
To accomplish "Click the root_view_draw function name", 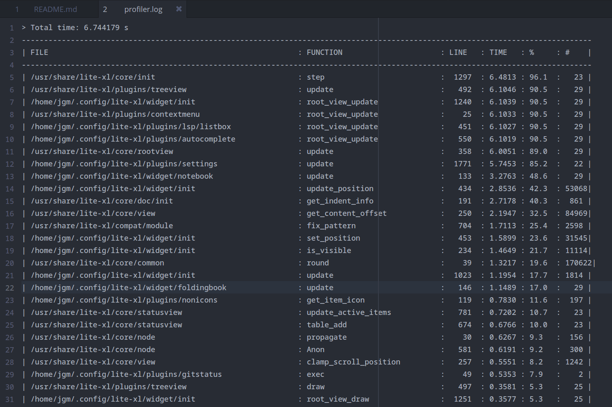I will pyautogui.click(x=338, y=399).
